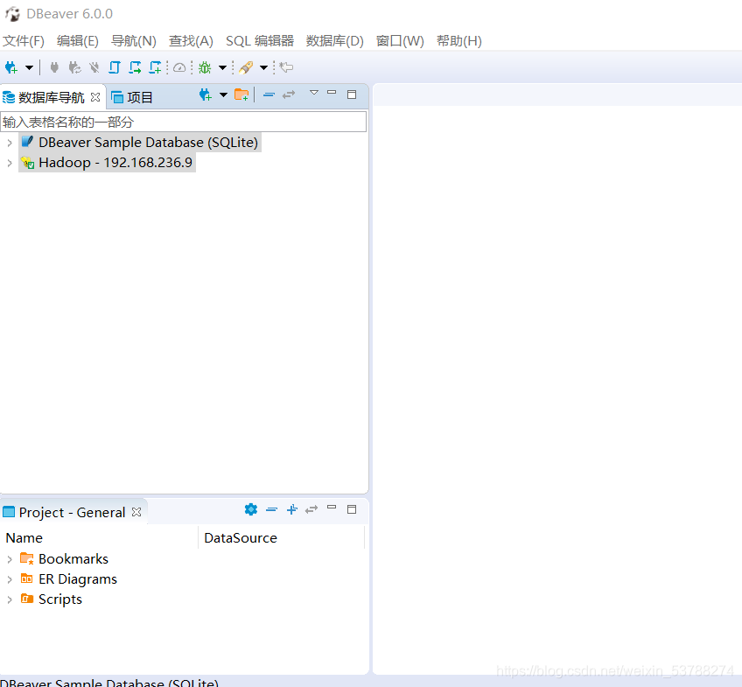Click the New Connection plug icon in main toolbar
The height and width of the screenshot is (687, 742).
pos(10,67)
